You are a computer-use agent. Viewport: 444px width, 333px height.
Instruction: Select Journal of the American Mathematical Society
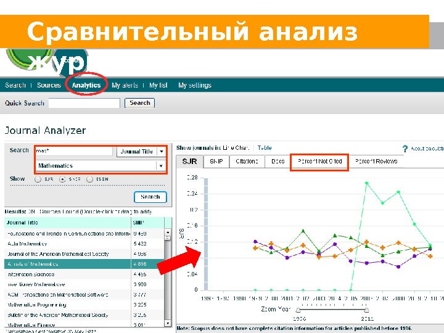pyautogui.click(x=84, y=253)
